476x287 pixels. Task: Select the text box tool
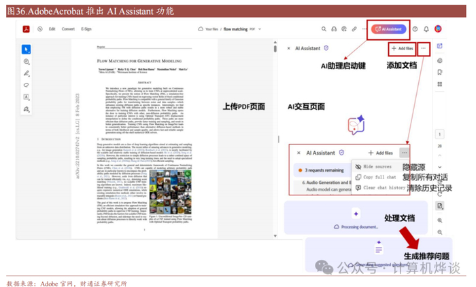[27, 97]
